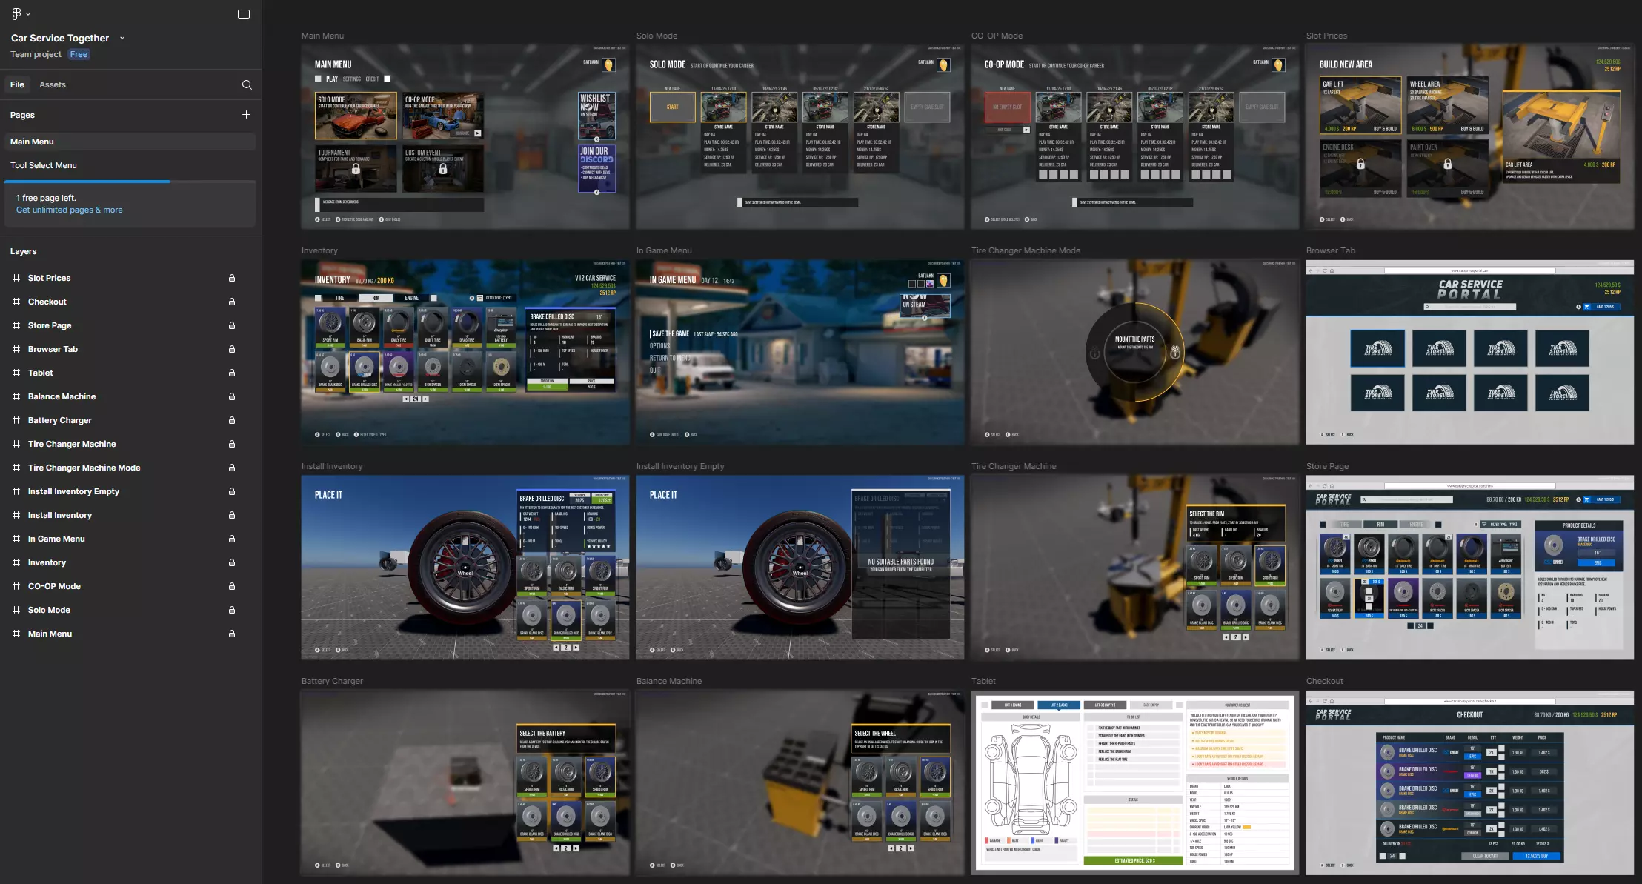Click the free pages usage progress bar
This screenshot has height=884, width=1642.
[x=130, y=182]
